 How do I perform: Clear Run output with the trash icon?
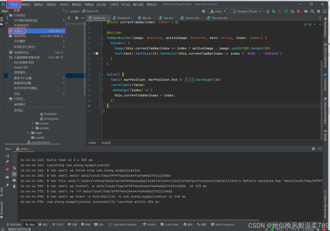14,186
